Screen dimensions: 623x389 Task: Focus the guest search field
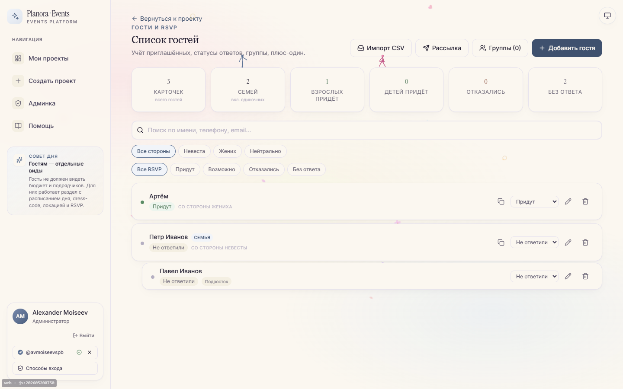click(367, 130)
